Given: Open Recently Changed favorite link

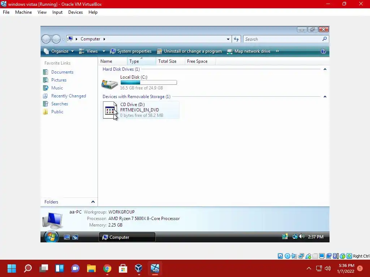Looking at the screenshot, I should click(x=68, y=96).
